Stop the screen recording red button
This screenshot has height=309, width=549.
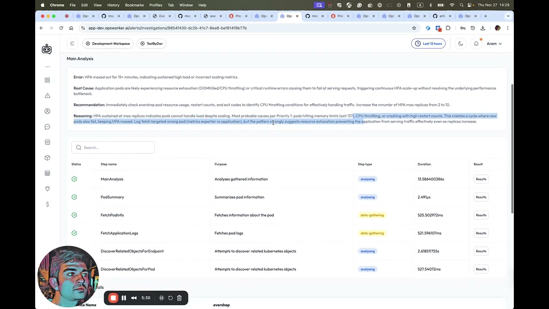pyautogui.click(x=113, y=298)
